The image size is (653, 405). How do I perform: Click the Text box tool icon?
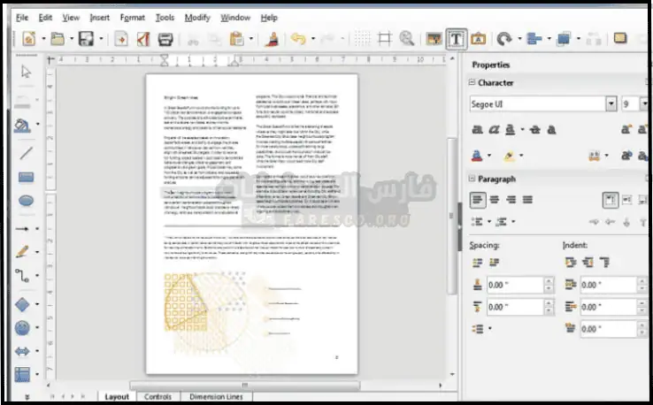(457, 39)
